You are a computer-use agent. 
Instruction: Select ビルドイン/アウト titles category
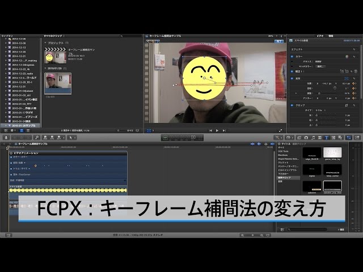[288, 170]
